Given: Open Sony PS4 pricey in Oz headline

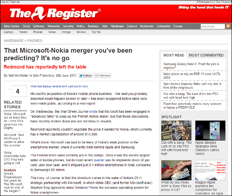Looking at the screenshot, I should click(176, 186).
